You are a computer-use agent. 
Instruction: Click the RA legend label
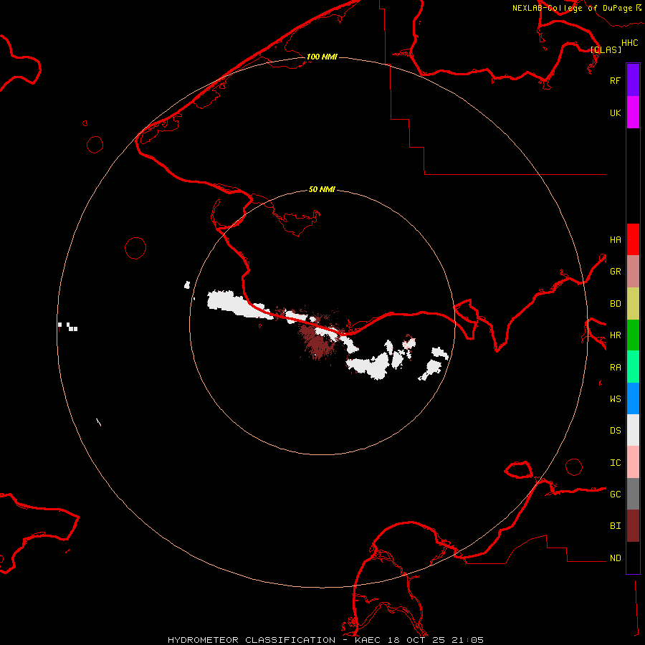tap(615, 368)
